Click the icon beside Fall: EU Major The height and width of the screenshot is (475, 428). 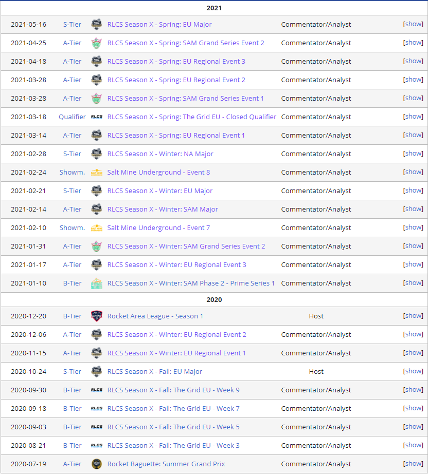[x=97, y=372]
